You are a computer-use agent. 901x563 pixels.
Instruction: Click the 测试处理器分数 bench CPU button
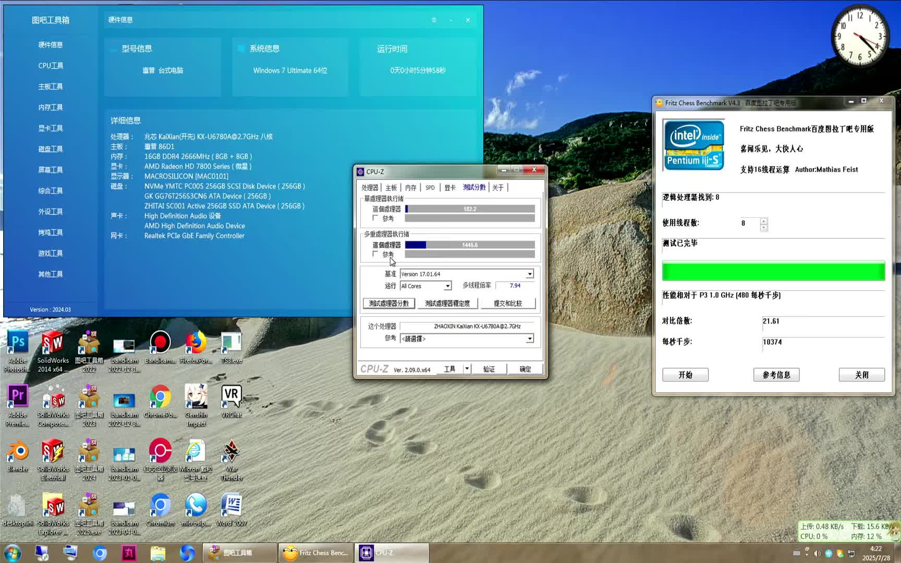(389, 303)
